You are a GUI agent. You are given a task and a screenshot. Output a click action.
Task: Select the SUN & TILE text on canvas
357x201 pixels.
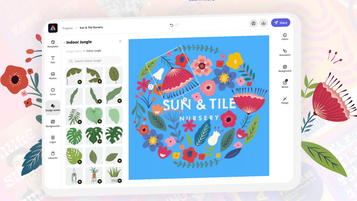pos(199,105)
